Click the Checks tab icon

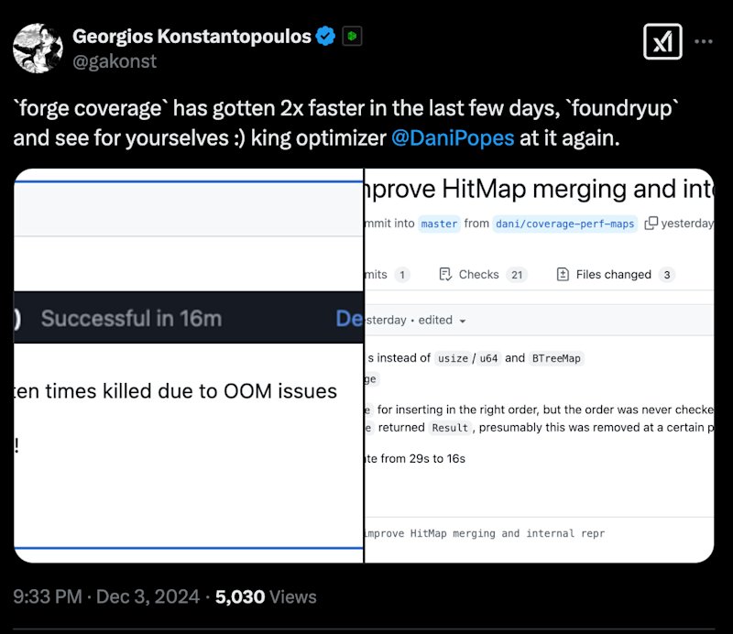click(445, 275)
